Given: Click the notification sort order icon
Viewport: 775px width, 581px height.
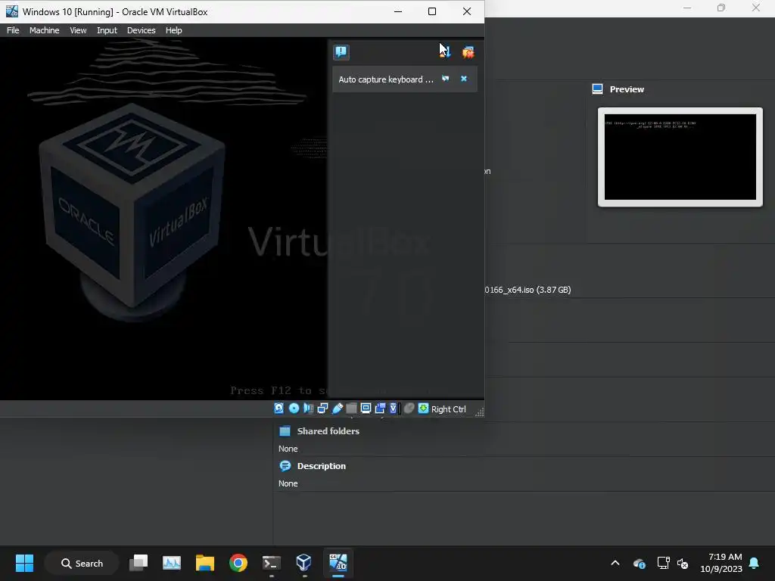Looking at the screenshot, I should point(445,52).
